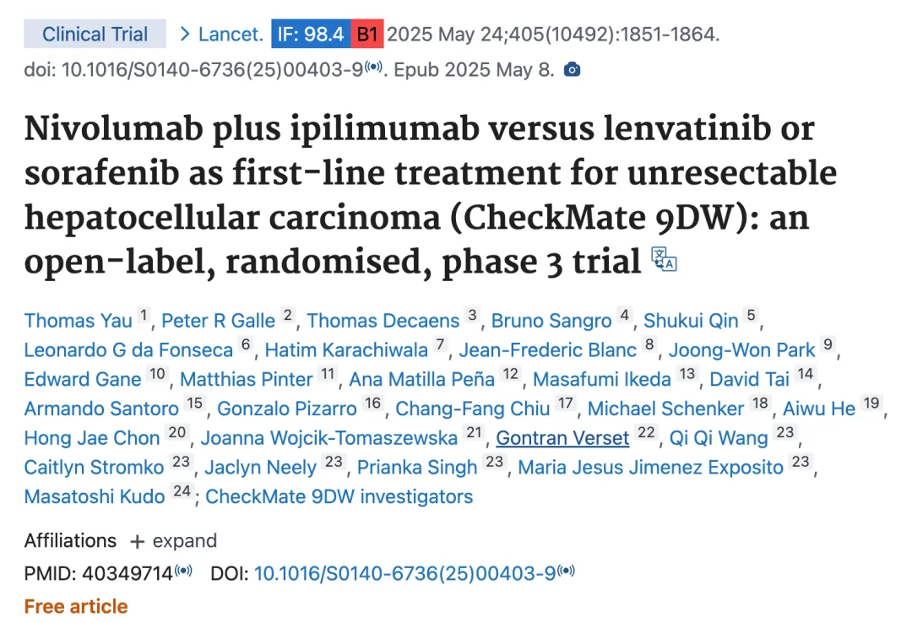Open affiliation superscript 1 for Thomas Yau
Screen dimensions: 912x623
tap(144, 315)
